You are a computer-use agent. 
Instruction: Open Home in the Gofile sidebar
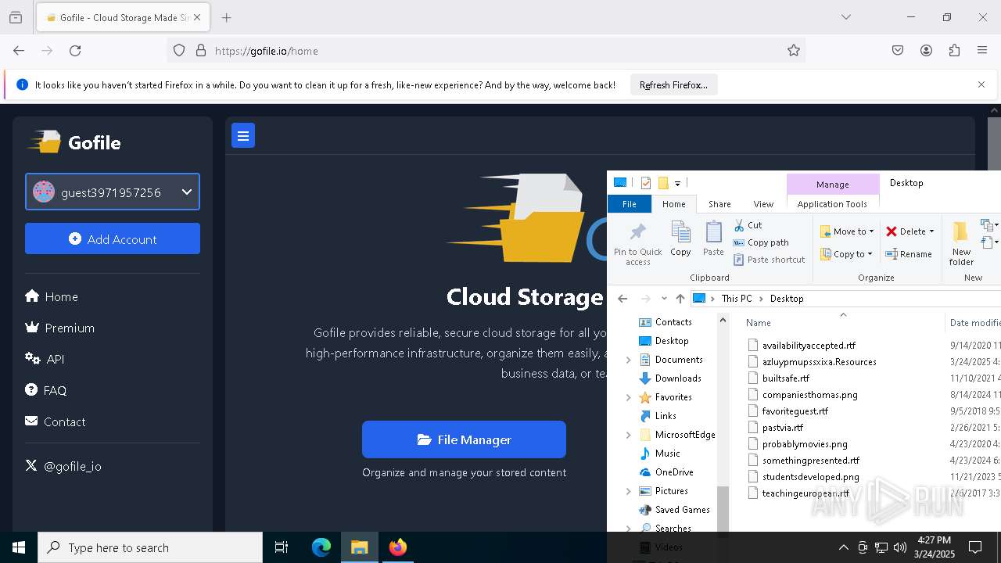coord(52,296)
